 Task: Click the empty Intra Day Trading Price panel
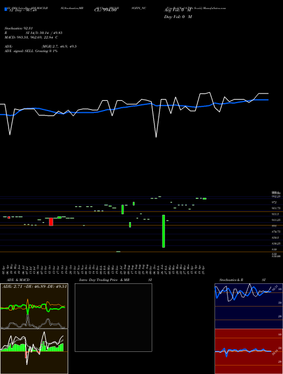pyautogui.click(x=113, y=317)
